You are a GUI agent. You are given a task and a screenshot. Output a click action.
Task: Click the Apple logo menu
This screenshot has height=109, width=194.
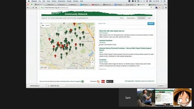[x=29, y=1]
